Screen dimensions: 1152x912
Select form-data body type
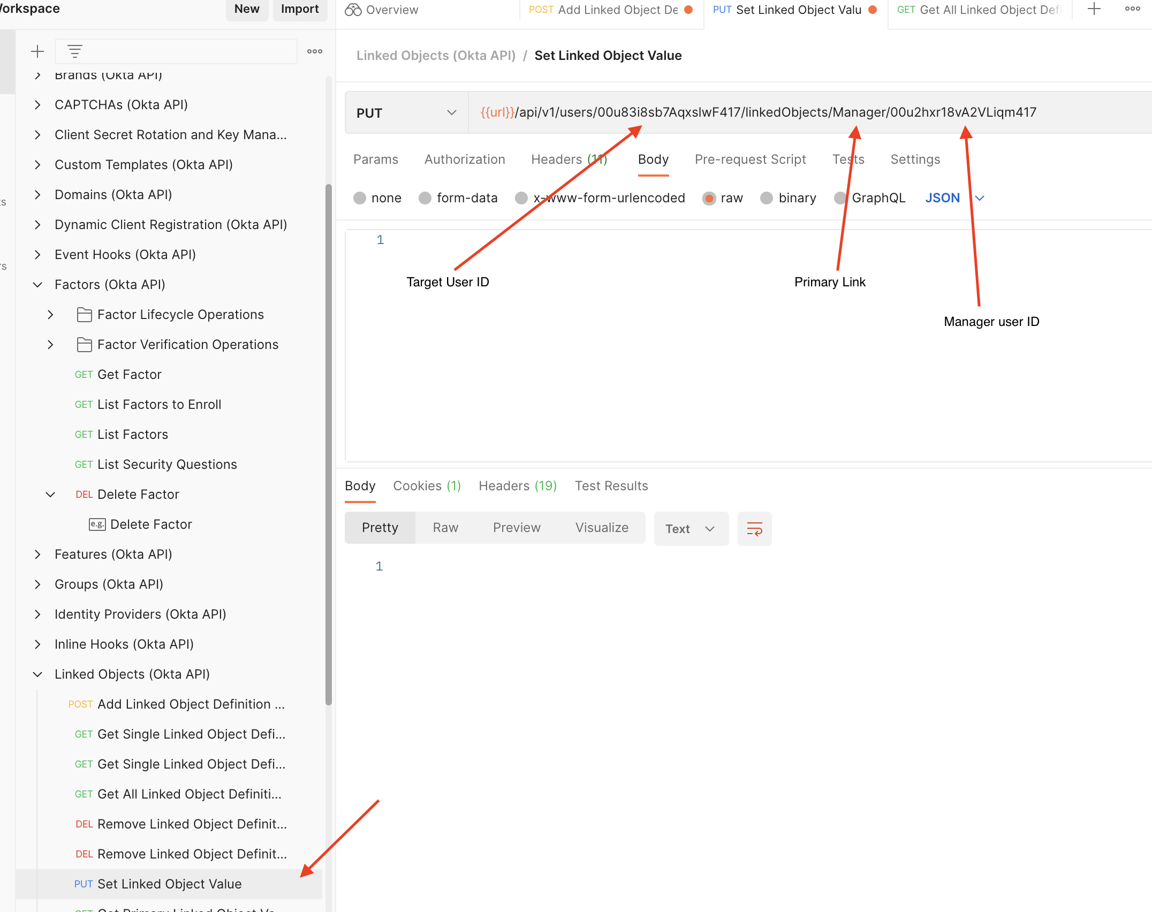click(425, 198)
